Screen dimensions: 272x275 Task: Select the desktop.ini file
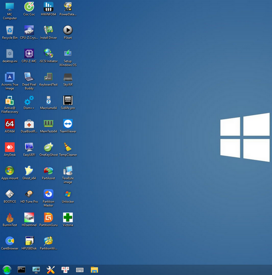coord(10,56)
